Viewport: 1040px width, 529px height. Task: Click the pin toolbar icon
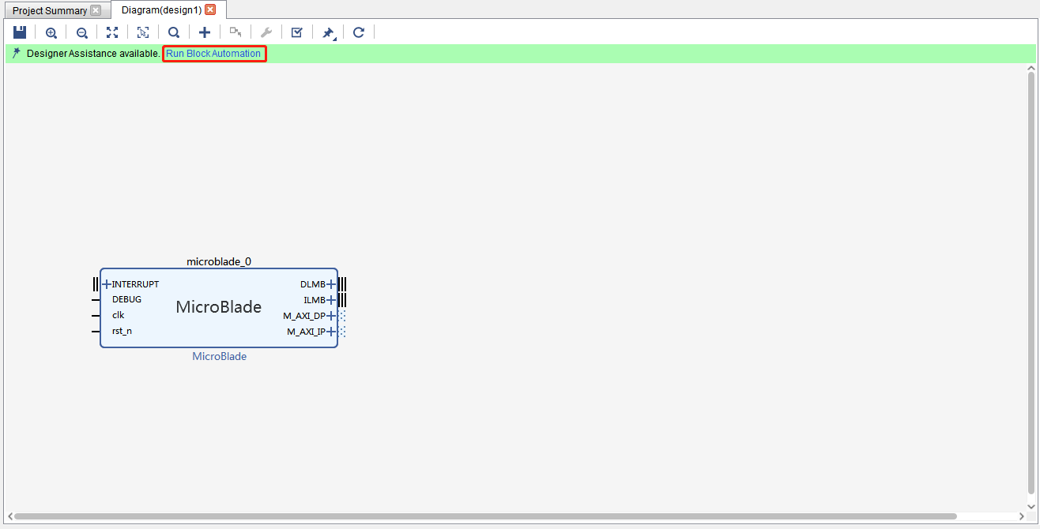[x=328, y=32]
